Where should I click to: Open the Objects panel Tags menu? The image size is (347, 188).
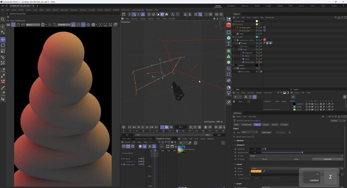(262, 18)
